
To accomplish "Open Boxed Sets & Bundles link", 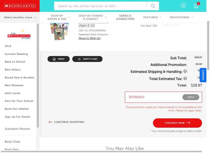I will (20, 77).
